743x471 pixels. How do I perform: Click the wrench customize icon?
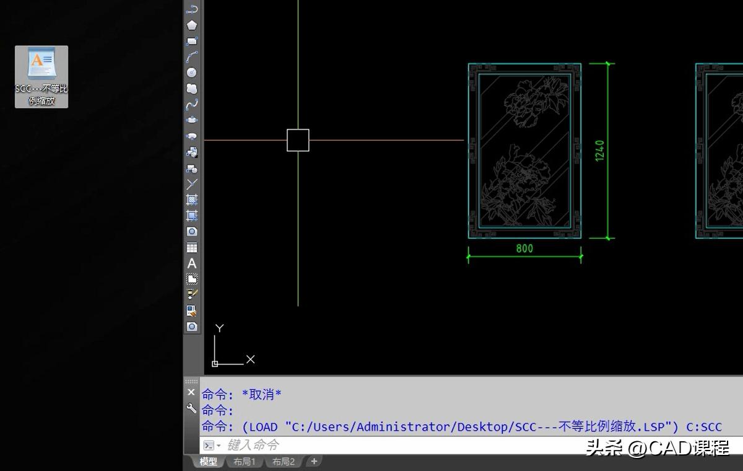click(x=191, y=408)
